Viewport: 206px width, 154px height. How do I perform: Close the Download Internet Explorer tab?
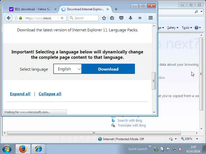pos(108,9)
